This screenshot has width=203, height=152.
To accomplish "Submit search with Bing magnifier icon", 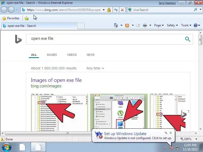I will 188,39.
